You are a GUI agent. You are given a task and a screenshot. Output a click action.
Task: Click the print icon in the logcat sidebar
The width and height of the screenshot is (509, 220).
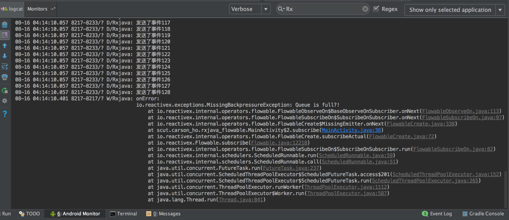[x=5, y=77]
